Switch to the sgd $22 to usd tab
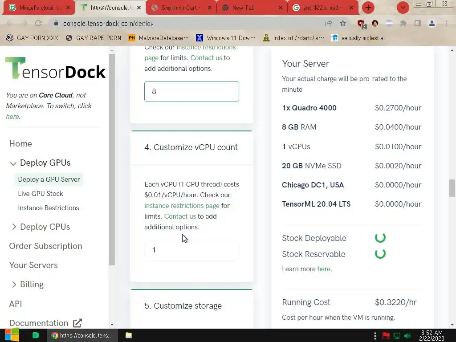 [x=323, y=8]
